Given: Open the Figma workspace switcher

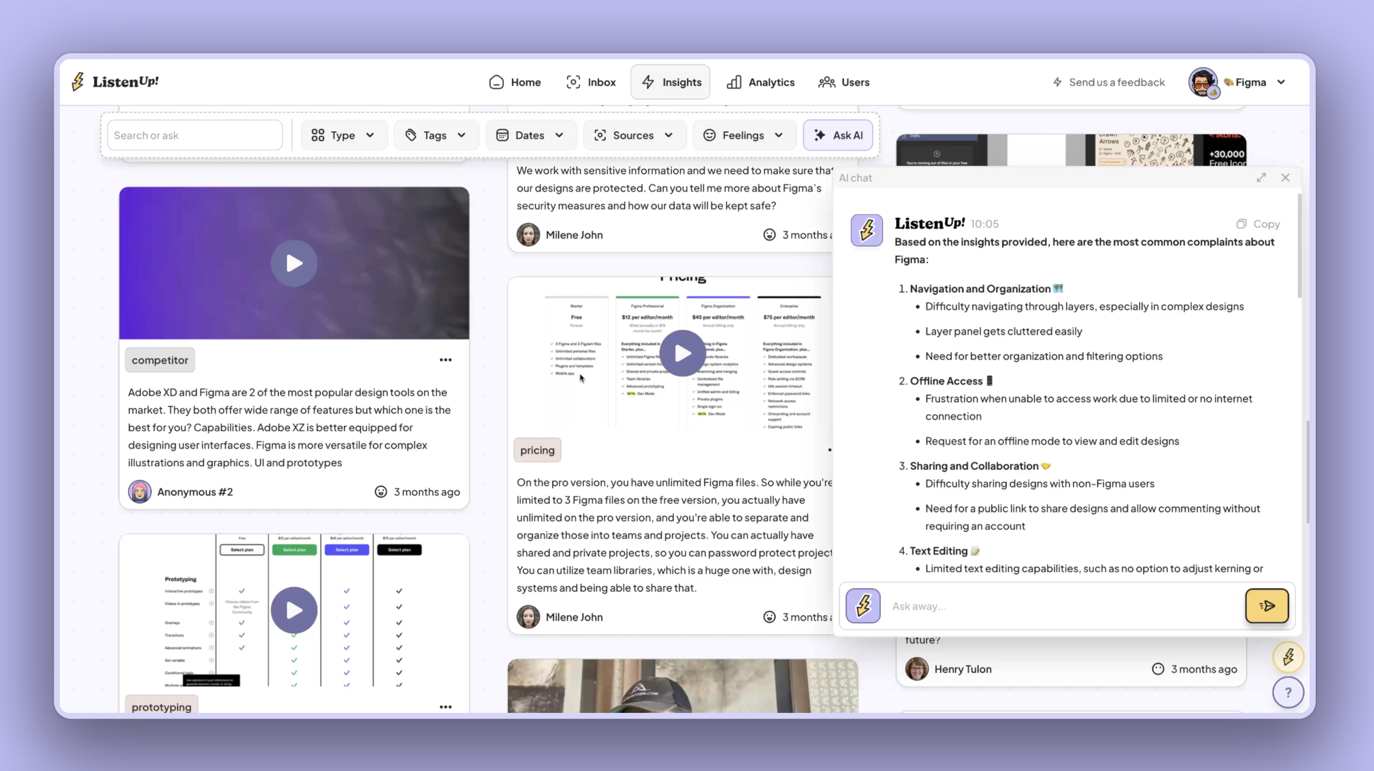Looking at the screenshot, I should coord(1253,82).
